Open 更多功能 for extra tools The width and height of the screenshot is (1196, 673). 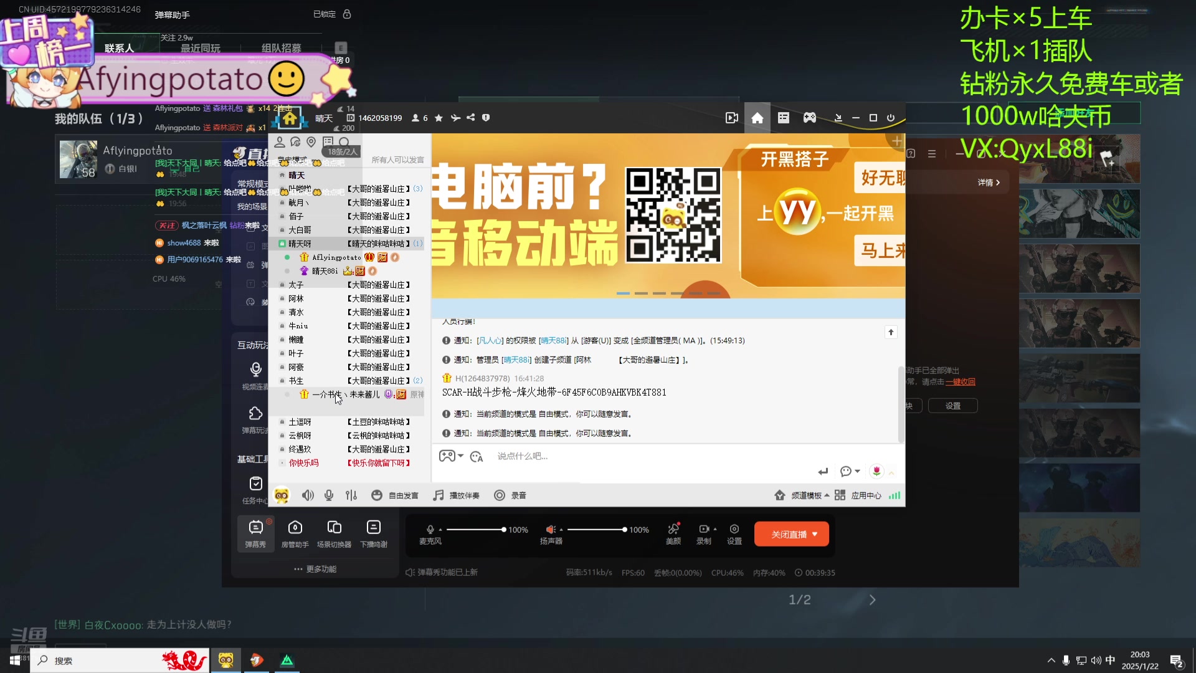(x=315, y=568)
